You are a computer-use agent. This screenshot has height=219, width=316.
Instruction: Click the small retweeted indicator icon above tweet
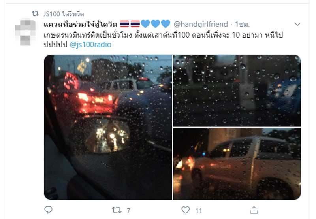35,13
